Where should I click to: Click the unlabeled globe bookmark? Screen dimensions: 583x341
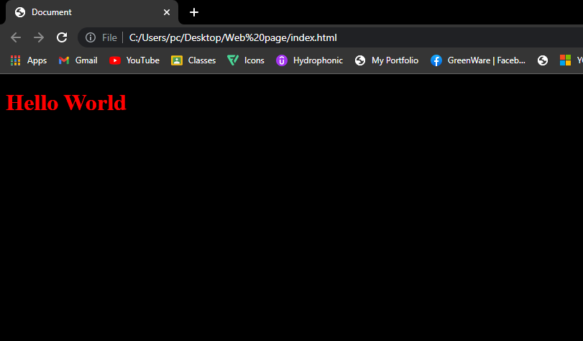tap(543, 60)
